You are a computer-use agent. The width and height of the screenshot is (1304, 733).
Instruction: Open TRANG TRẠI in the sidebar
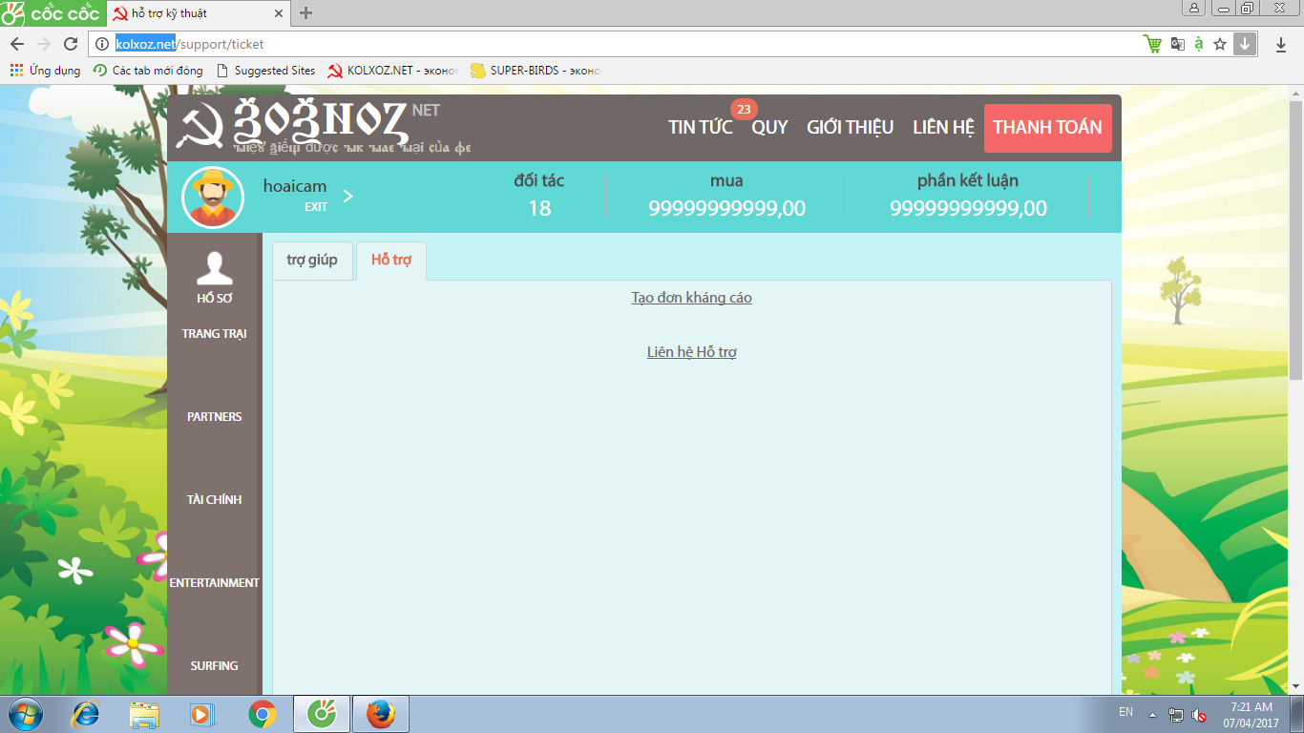pyautogui.click(x=215, y=334)
